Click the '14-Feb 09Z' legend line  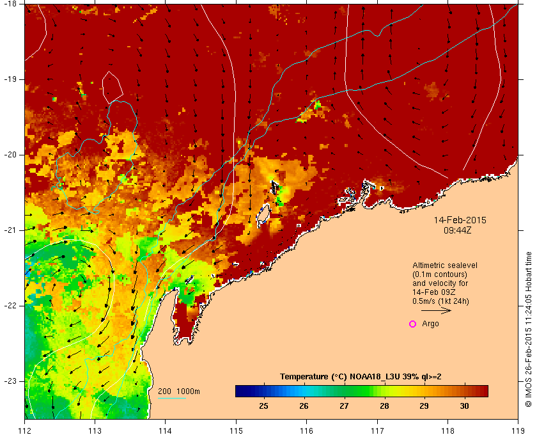point(433,292)
